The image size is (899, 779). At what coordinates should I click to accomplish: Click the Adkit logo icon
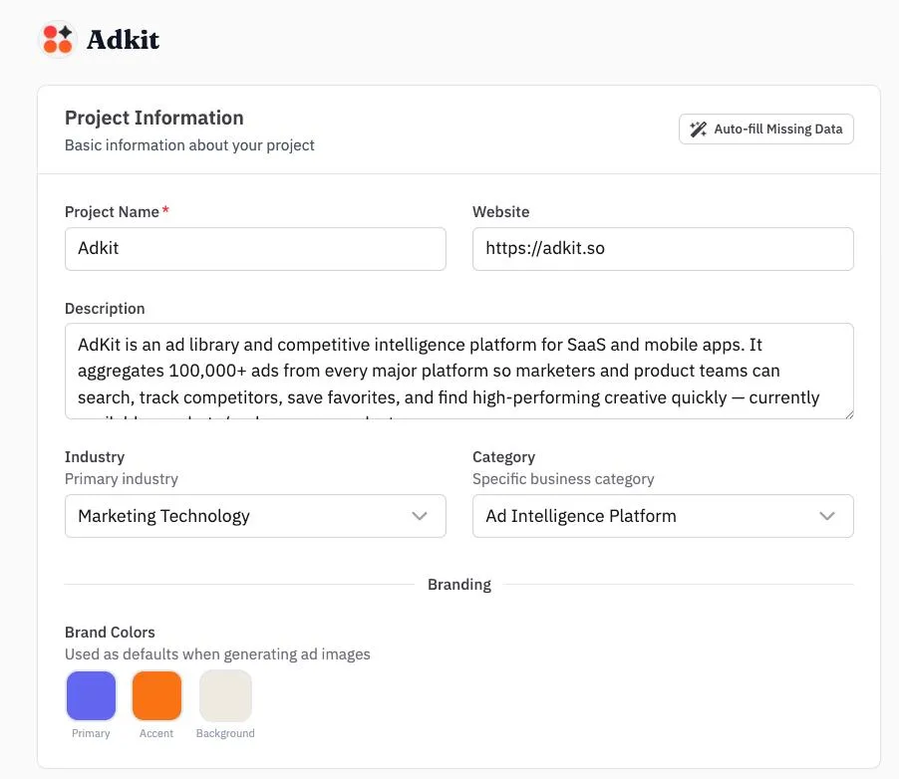click(57, 39)
